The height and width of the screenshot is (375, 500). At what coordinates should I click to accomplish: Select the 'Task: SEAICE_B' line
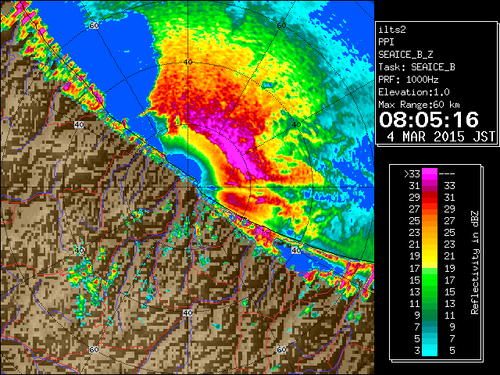[416, 67]
